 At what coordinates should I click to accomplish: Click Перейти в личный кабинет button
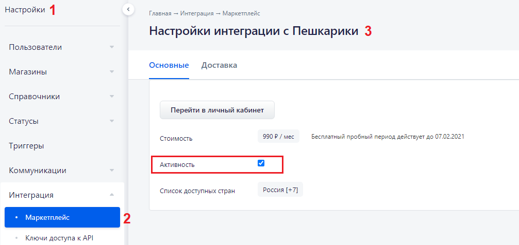[217, 110]
